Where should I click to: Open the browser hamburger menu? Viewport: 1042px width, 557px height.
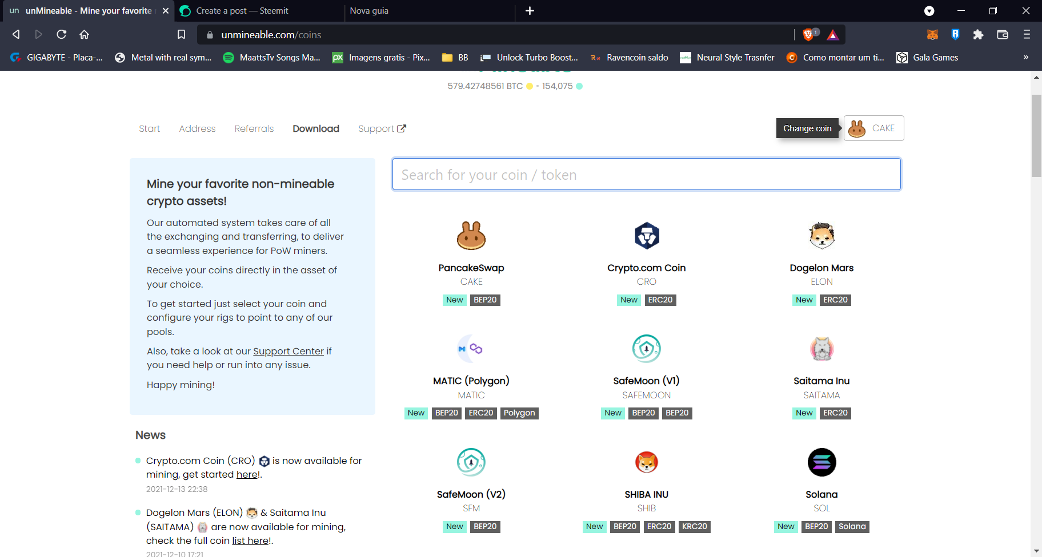[1027, 34]
